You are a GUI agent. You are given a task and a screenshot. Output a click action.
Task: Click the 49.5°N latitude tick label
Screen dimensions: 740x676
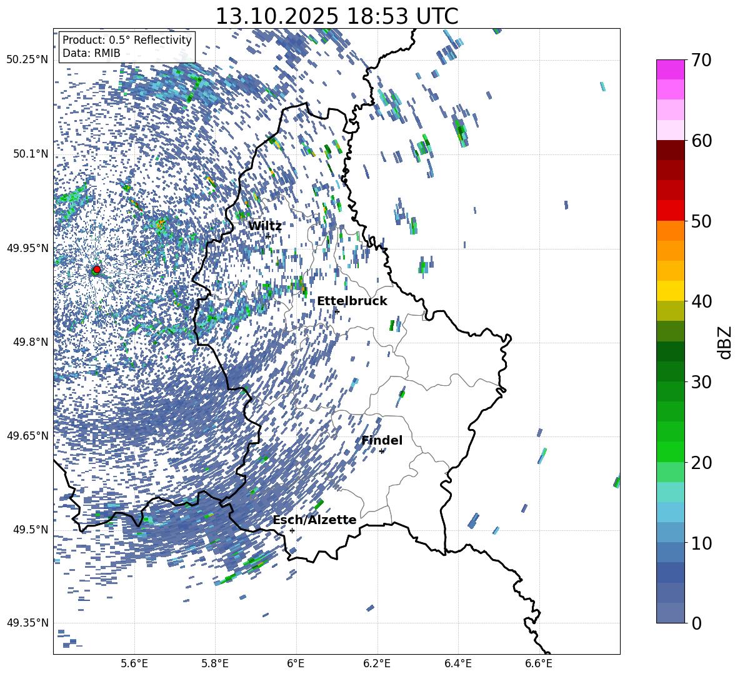pyautogui.click(x=30, y=530)
